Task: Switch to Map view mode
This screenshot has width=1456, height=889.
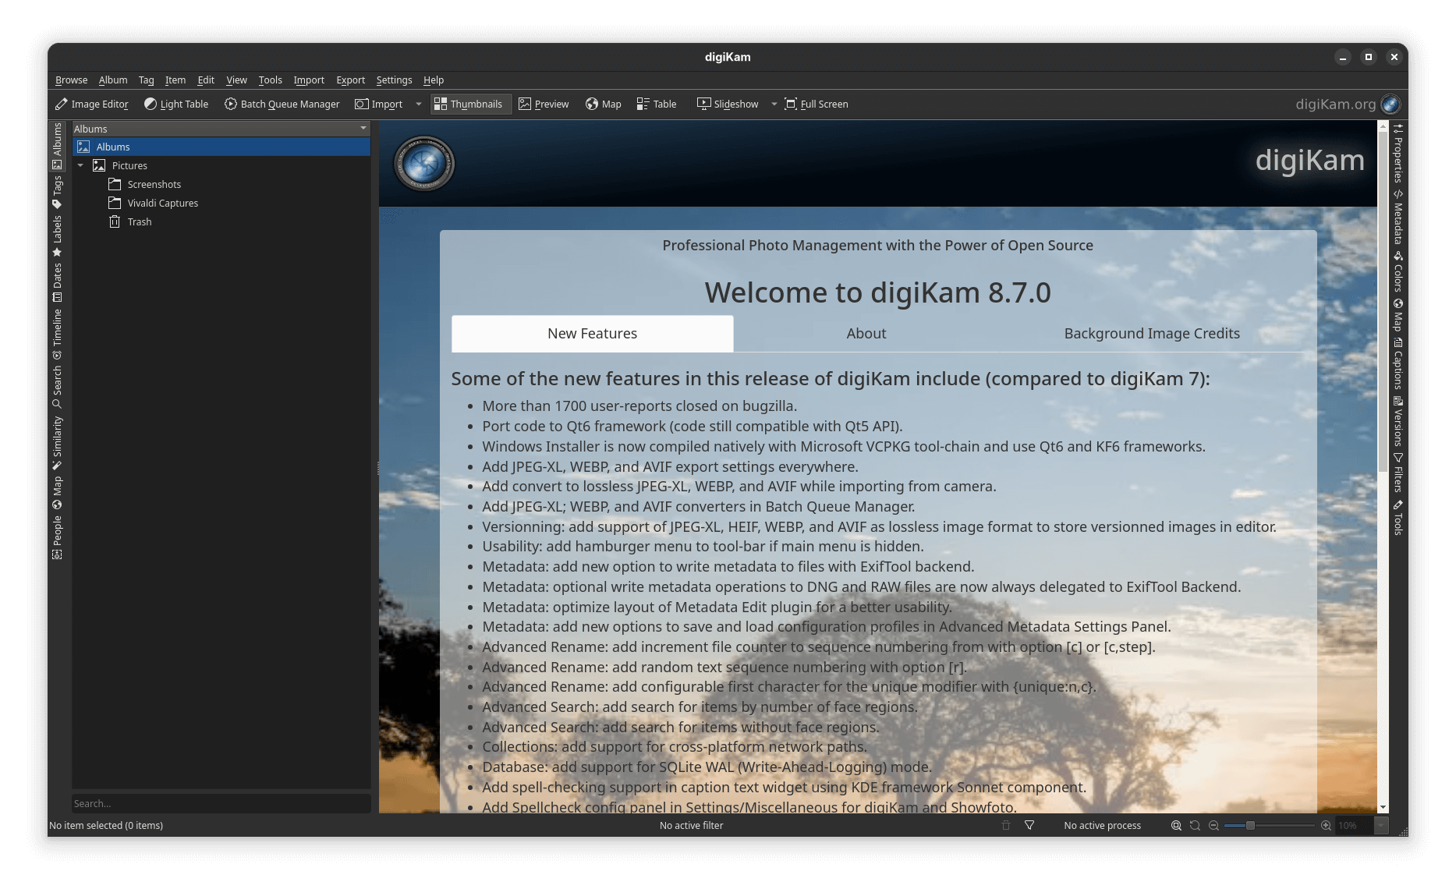Action: (602, 104)
